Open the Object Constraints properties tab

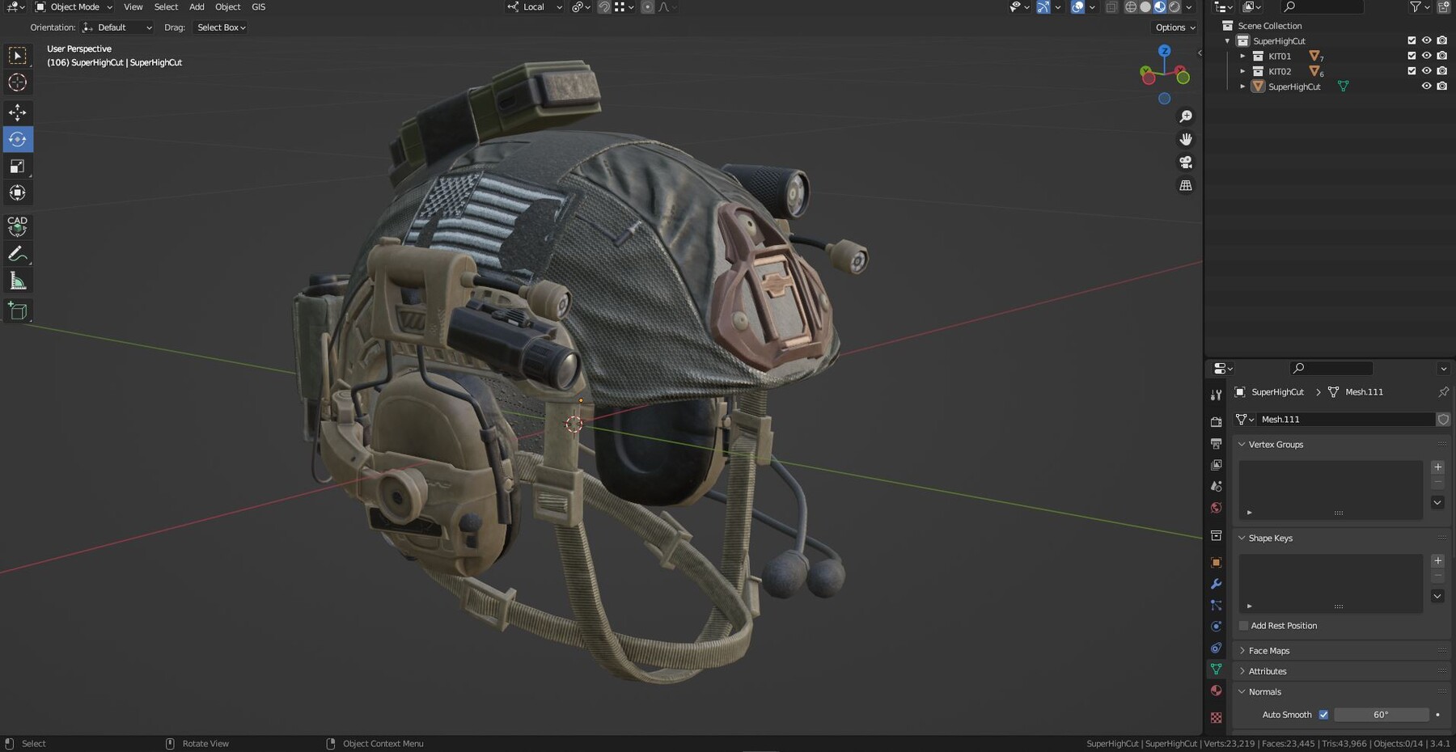pos(1216,648)
